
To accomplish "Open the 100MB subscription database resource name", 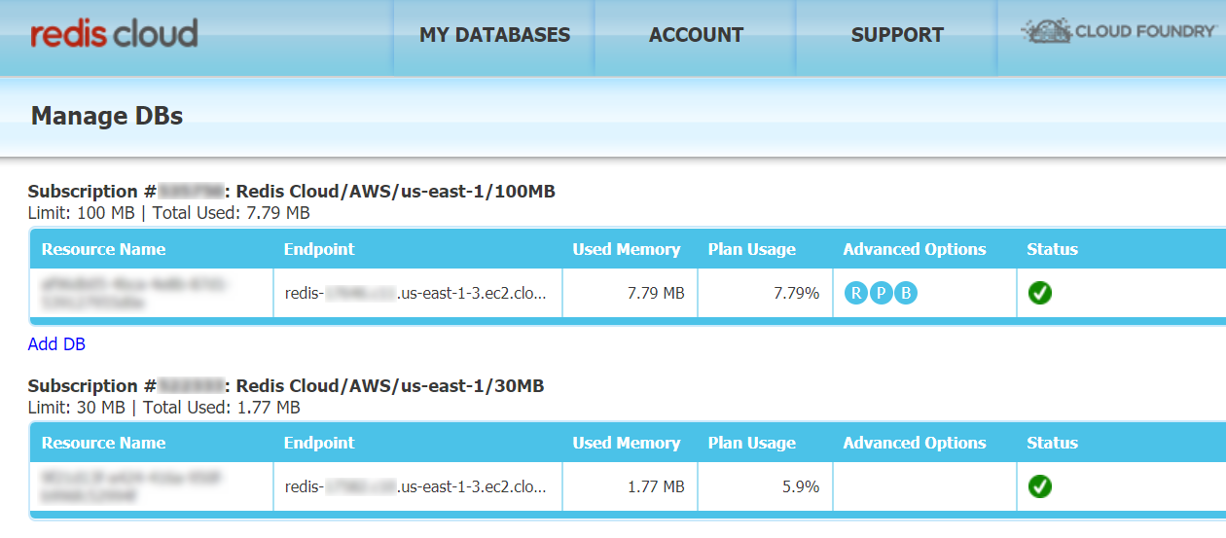I will tap(134, 293).
